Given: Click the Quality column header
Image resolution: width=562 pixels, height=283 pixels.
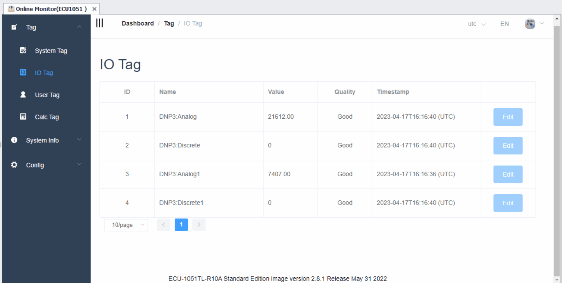Looking at the screenshot, I should [x=345, y=92].
